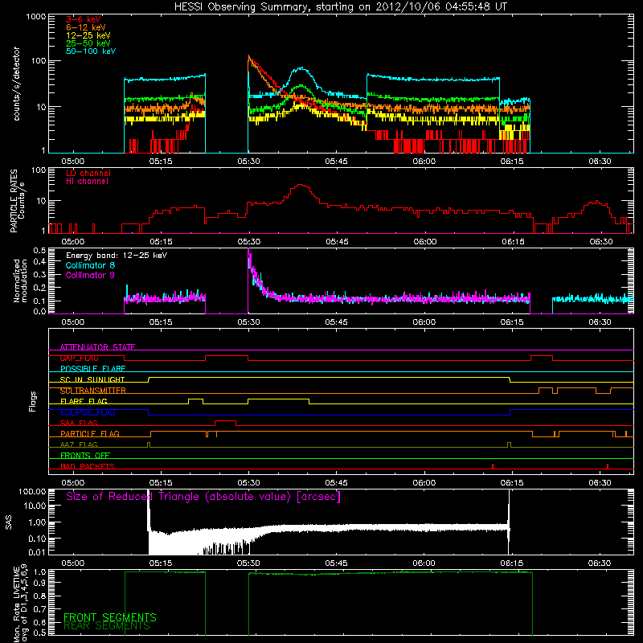This screenshot has height=643, width=643.
Task: Click the 1000 tick on counts axis
Action: [36, 17]
